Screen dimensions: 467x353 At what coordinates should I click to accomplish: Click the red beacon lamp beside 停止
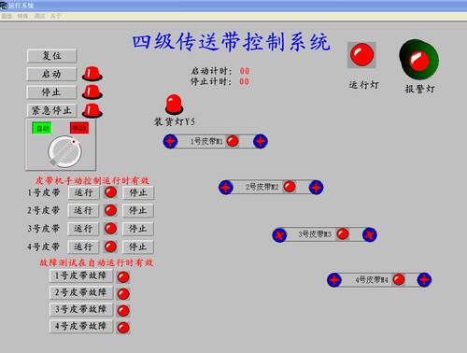[x=92, y=92]
